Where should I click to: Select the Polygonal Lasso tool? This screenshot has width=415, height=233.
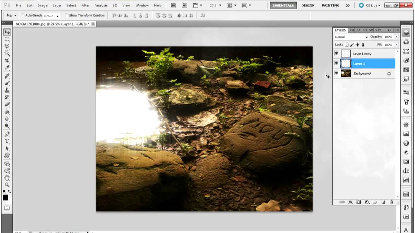pos(7,46)
